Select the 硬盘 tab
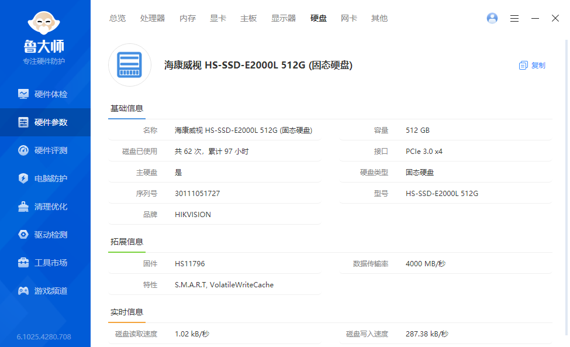 319,18
